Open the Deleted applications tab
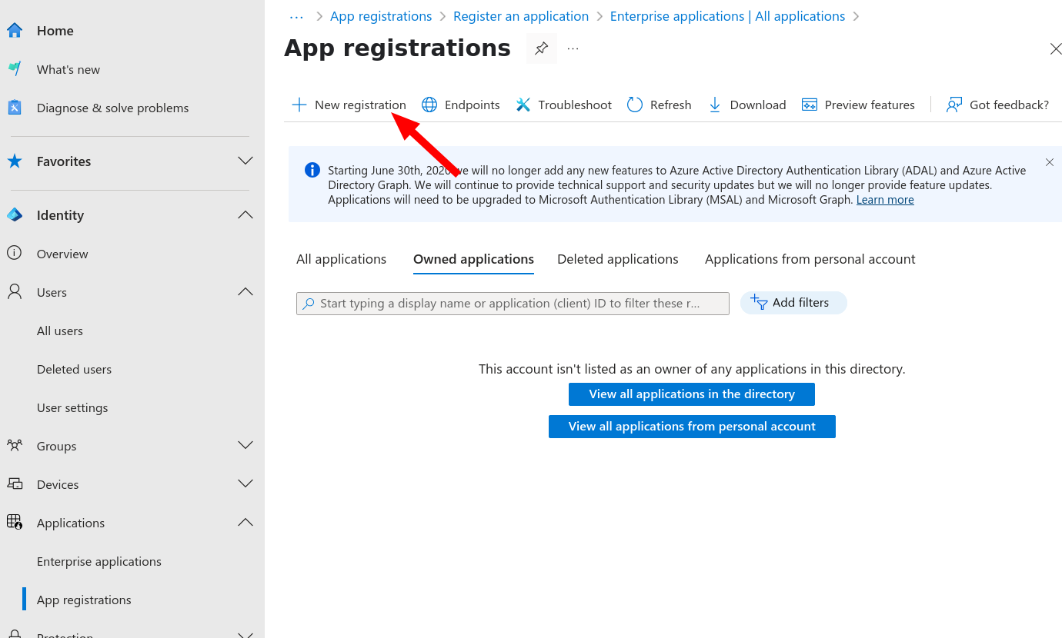Image resolution: width=1062 pixels, height=638 pixels. point(618,260)
